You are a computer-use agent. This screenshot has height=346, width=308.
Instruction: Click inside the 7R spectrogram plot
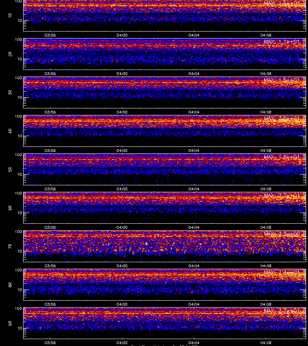click(x=165, y=246)
